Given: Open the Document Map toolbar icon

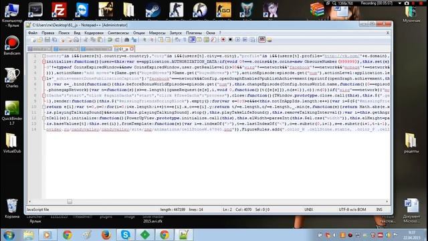Looking at the screenshot, I should click(207, 40).
